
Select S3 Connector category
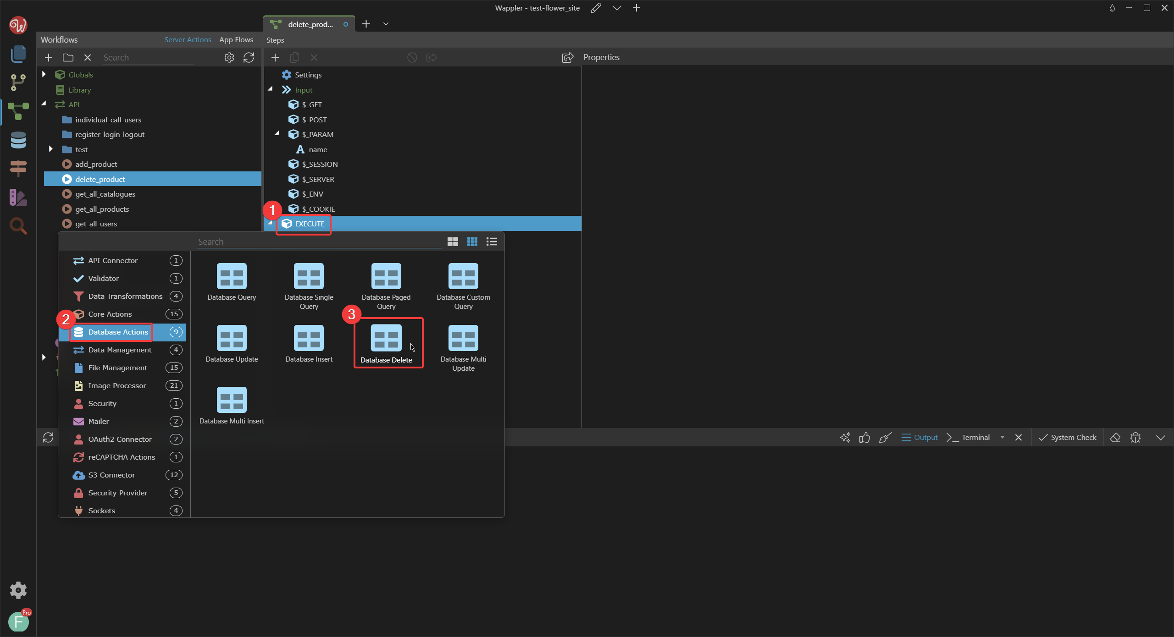point(122,475)
